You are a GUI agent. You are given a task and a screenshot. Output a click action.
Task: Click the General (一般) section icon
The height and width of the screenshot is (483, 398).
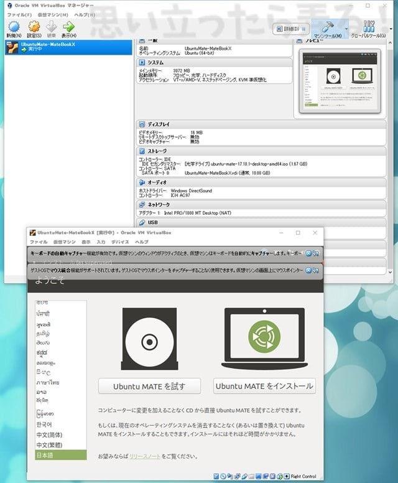(x=142, y=40)
